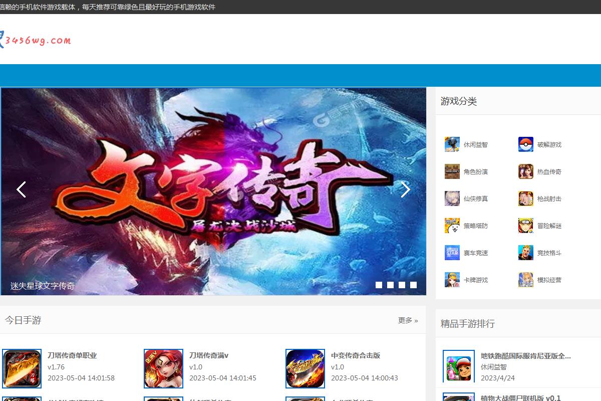
Task: Choose the 枪战射击 category icon
Action: [x=525, y=198]
